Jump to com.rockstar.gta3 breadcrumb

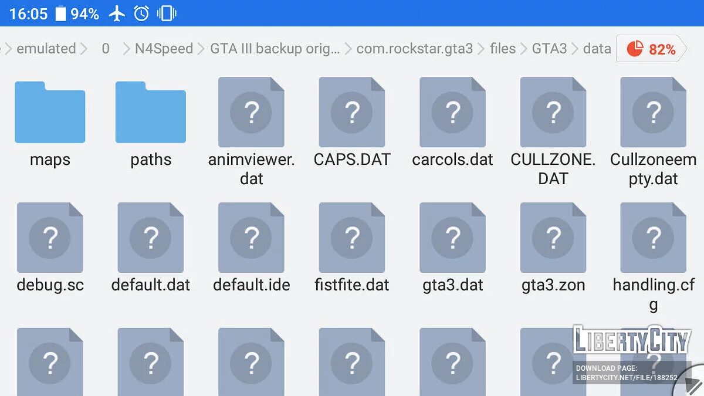pos(414,49)
